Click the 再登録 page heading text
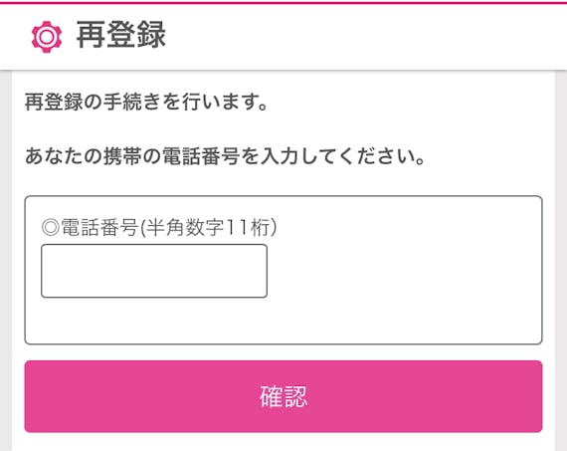The height and width of the screenshot is (451, 567). click(x=121, y=35)
